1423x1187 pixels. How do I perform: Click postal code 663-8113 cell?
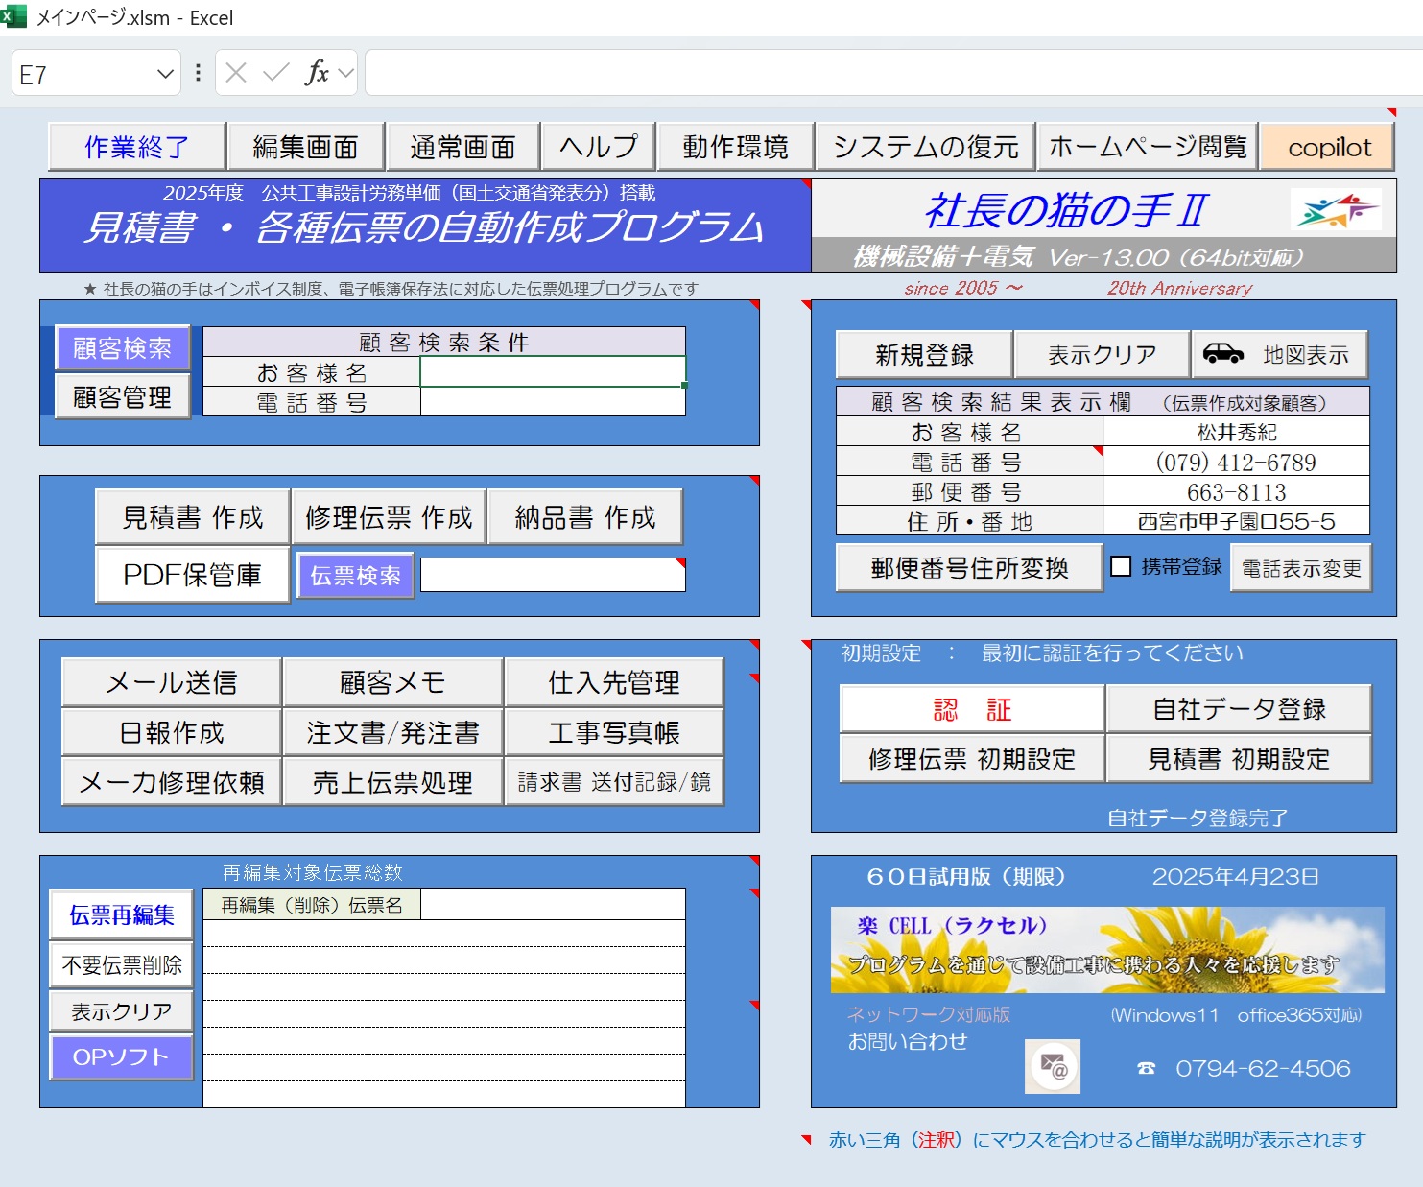tap(1236, 491)
